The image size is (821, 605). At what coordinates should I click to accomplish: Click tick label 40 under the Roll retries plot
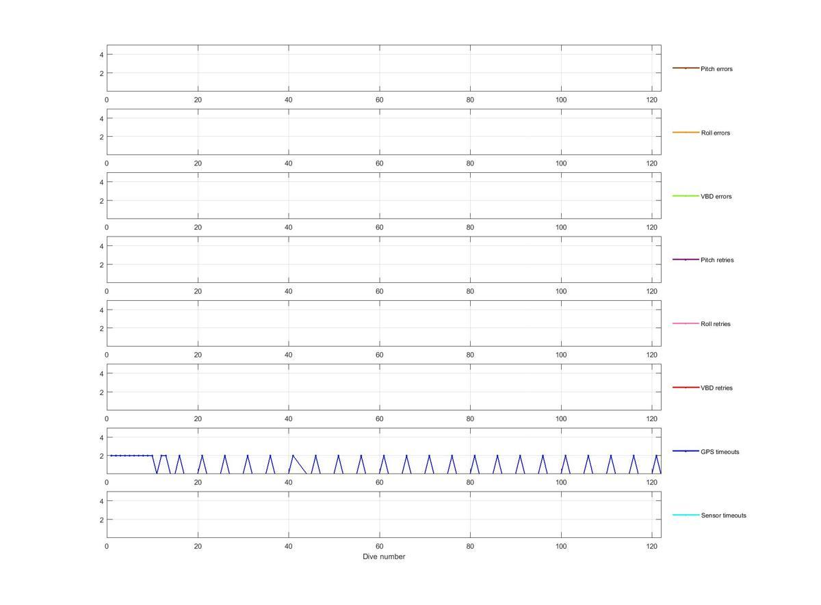pos(288,355)
